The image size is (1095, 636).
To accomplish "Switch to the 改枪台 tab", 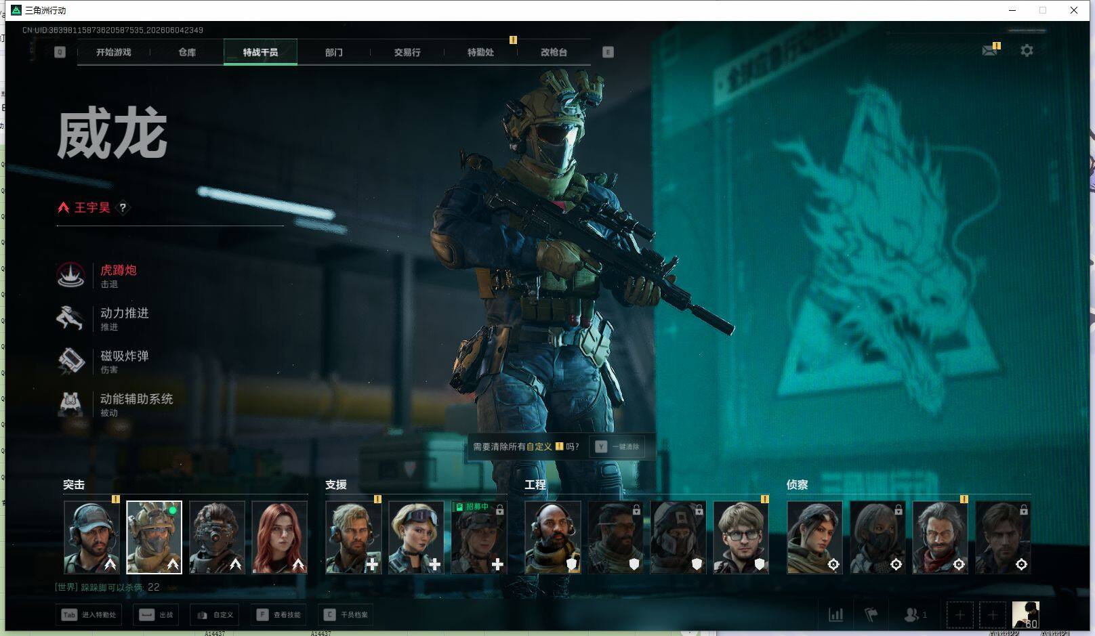I will (554, 52).
